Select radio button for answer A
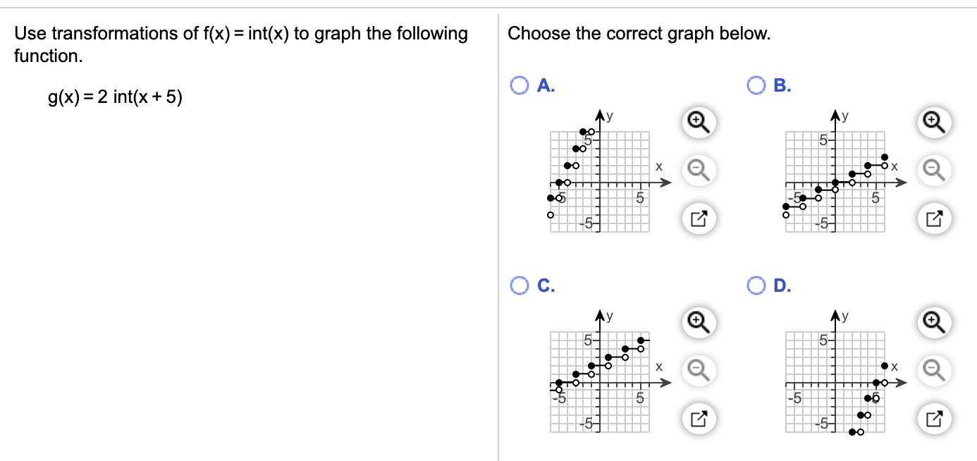Viewport: 977px width, 461px height. point(520,85)
